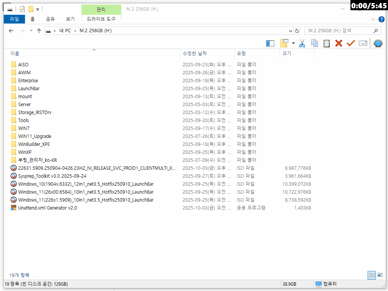The image size is (388, 291).
Task: Expand the chevron after 내 PC breadcrumb
Action: point(75,31)
